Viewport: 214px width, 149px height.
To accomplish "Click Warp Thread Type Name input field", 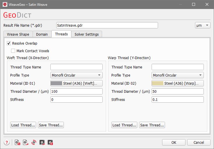I will point(178,67).
